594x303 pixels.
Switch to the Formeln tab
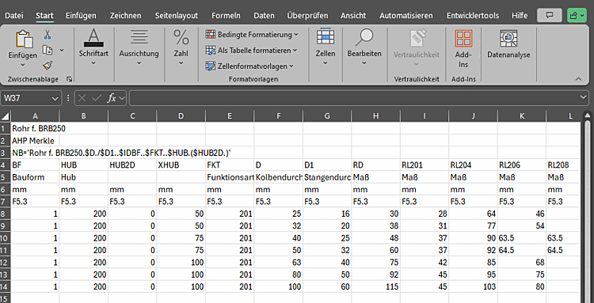pyautogui.click(x=226, y=16)
